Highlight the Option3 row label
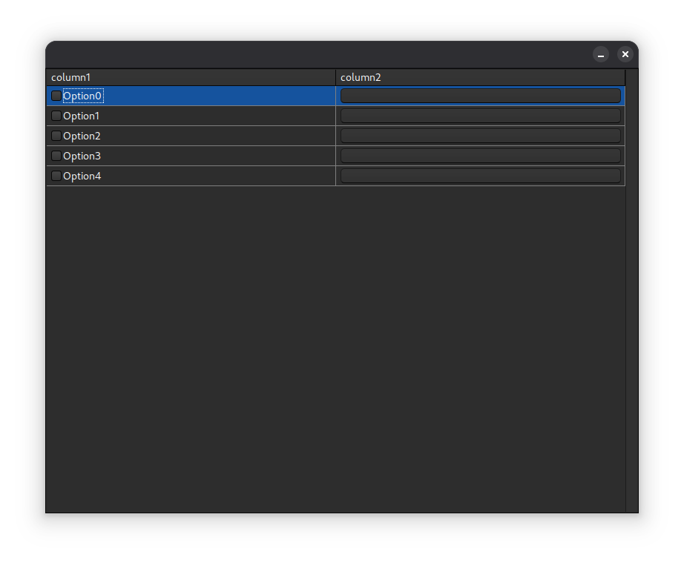684x563 pixels. (82, 156)
